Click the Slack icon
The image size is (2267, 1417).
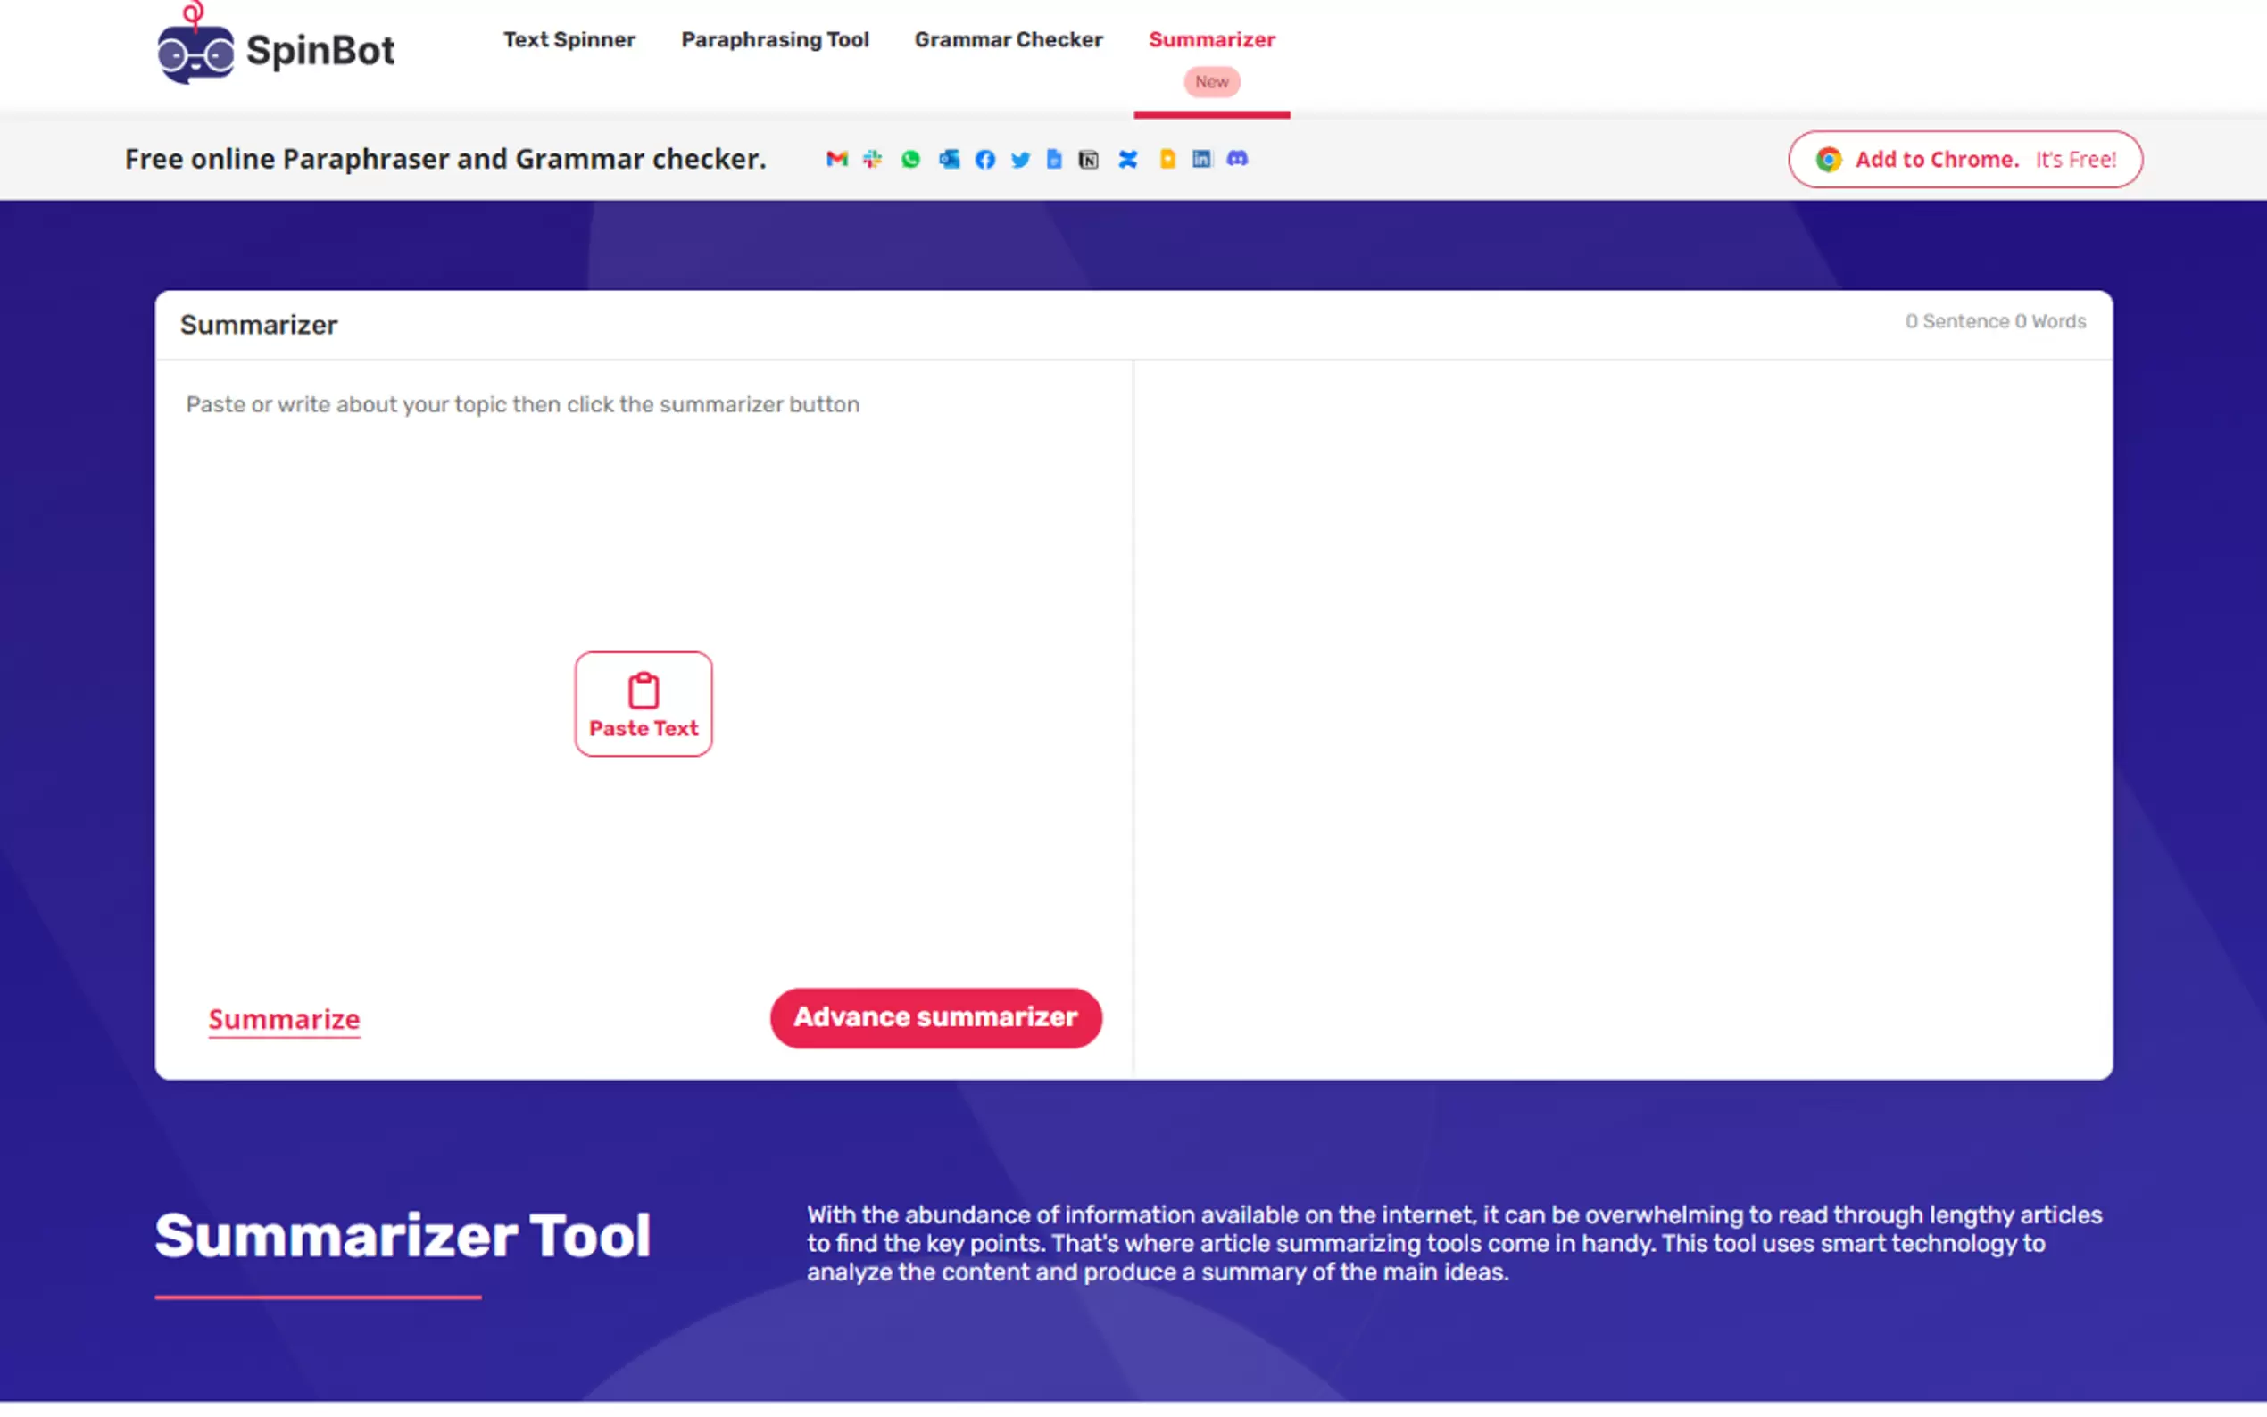[x=873, y=160]
